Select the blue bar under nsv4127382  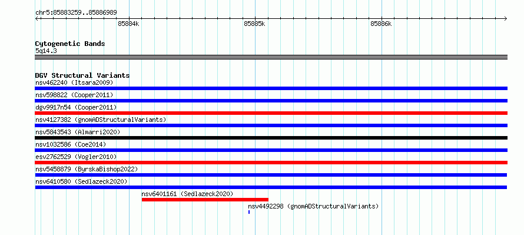click(271, 125)
